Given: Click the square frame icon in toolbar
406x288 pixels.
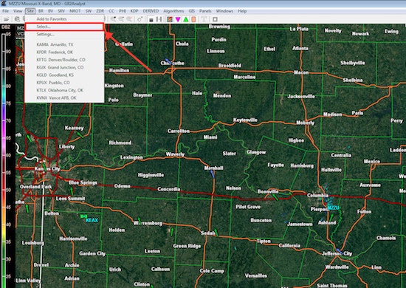Looking at the screenshot, I should coord(215,19).
